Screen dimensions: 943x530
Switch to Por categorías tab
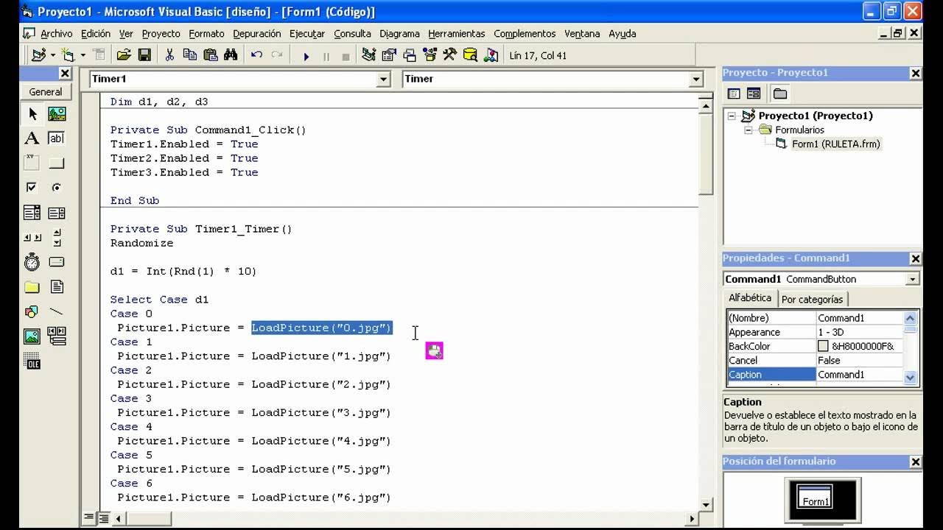pyautogui.click(x=812, y=299)
